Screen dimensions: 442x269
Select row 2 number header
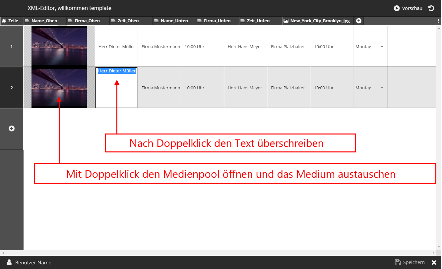[x=12, y=88]
